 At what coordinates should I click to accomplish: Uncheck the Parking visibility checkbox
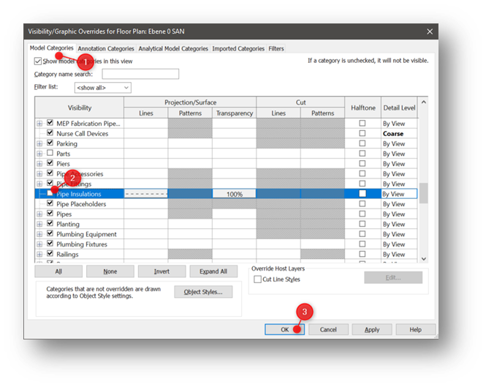(x=50, y=143)
